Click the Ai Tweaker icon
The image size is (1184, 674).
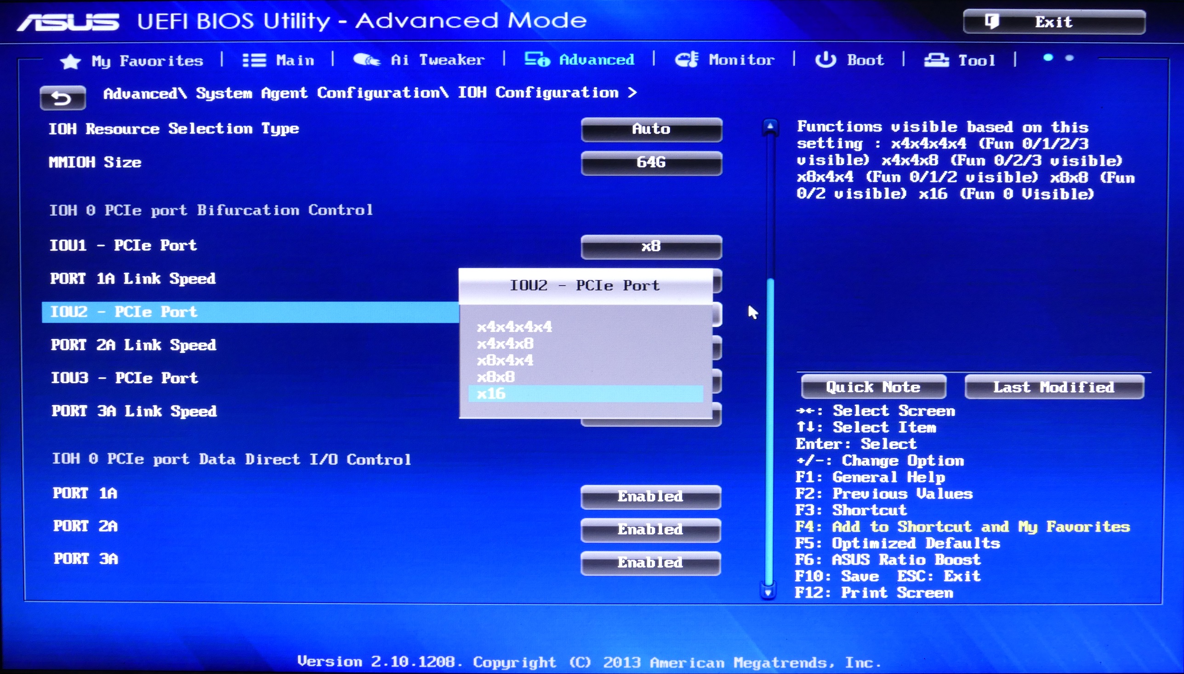click(367, 60)
